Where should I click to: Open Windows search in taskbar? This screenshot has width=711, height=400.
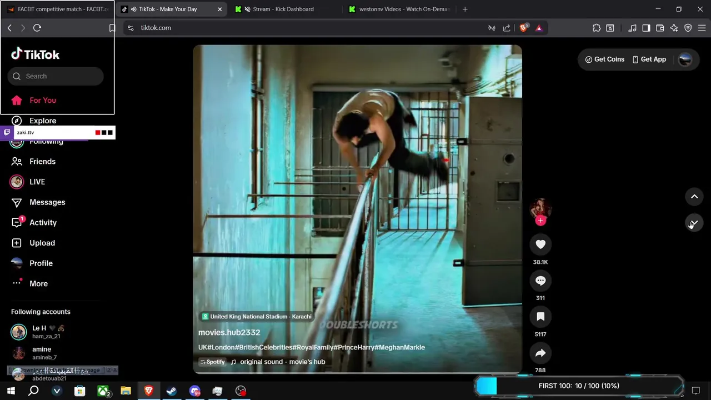(33, 391)
